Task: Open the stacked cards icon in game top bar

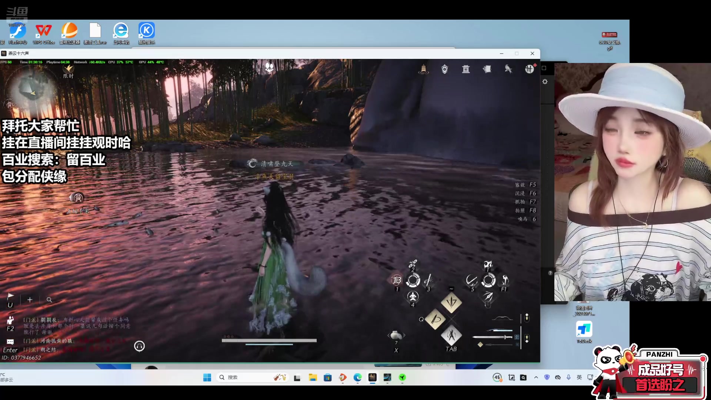Action: tap(487, 69)
